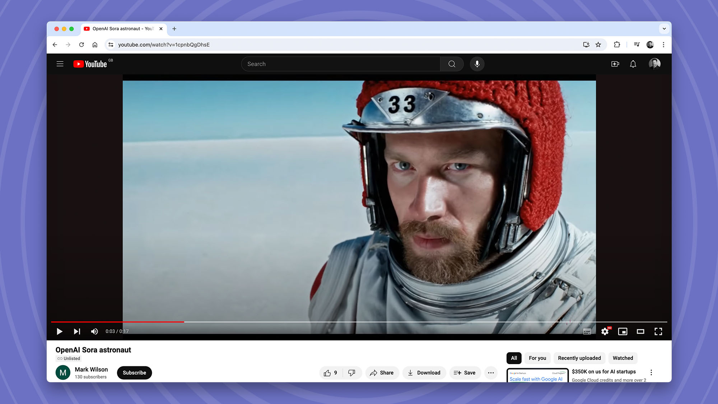Expand the tab search dropdown arrow

664,29
